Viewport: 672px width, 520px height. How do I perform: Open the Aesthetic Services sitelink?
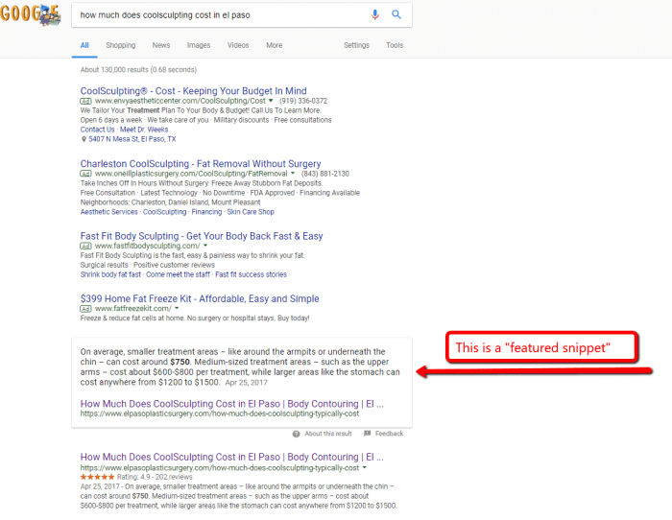[108, 212]
